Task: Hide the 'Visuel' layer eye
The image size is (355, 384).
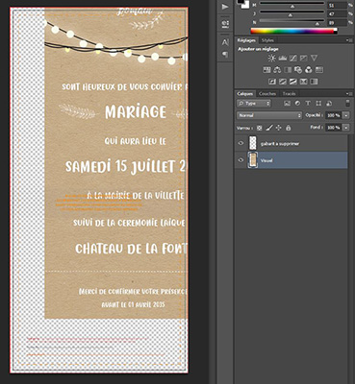Action: pos(241,160)
